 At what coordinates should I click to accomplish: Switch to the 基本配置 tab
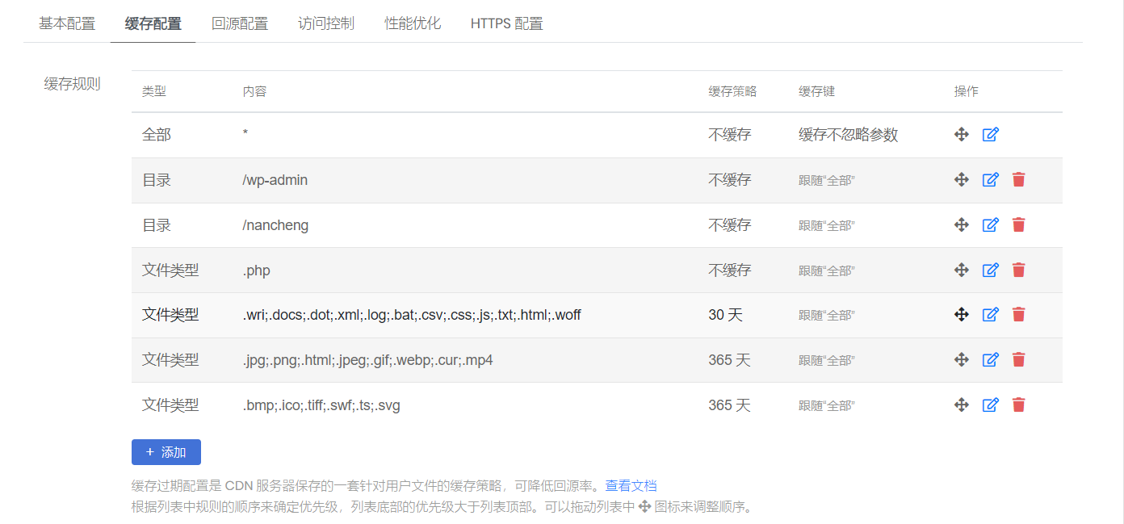65,23
